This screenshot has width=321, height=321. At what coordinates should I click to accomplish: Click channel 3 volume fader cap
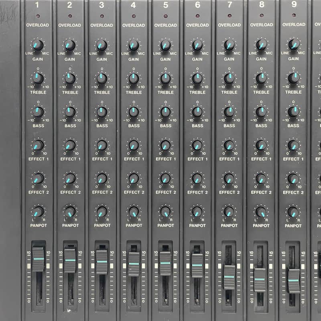102,262
